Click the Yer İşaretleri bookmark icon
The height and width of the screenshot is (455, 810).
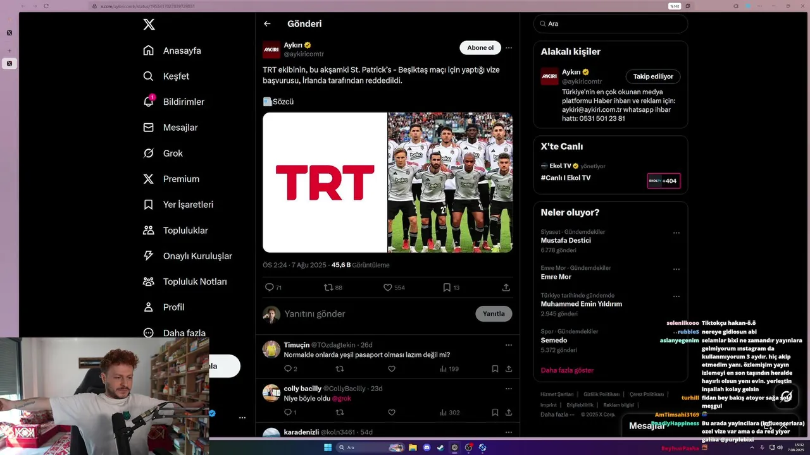149,205
